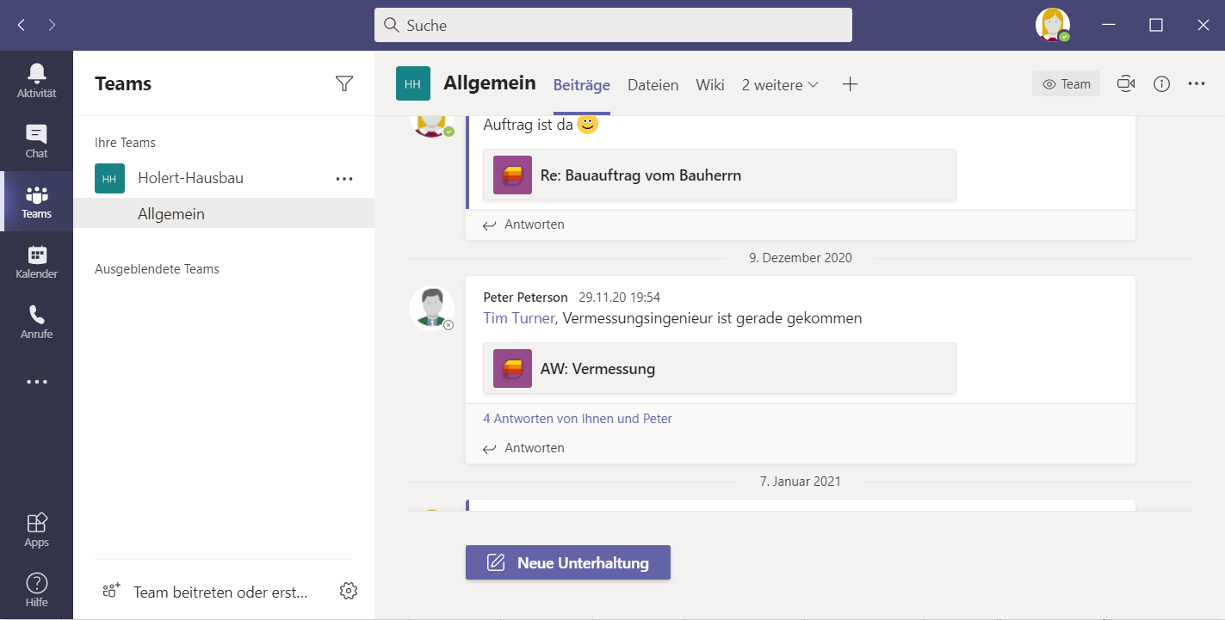The height and width of the screenshot is (620, 1225).
Task: Open 4 Antworten von Ihnen und Peter
Action: click(x=578, y=419)
